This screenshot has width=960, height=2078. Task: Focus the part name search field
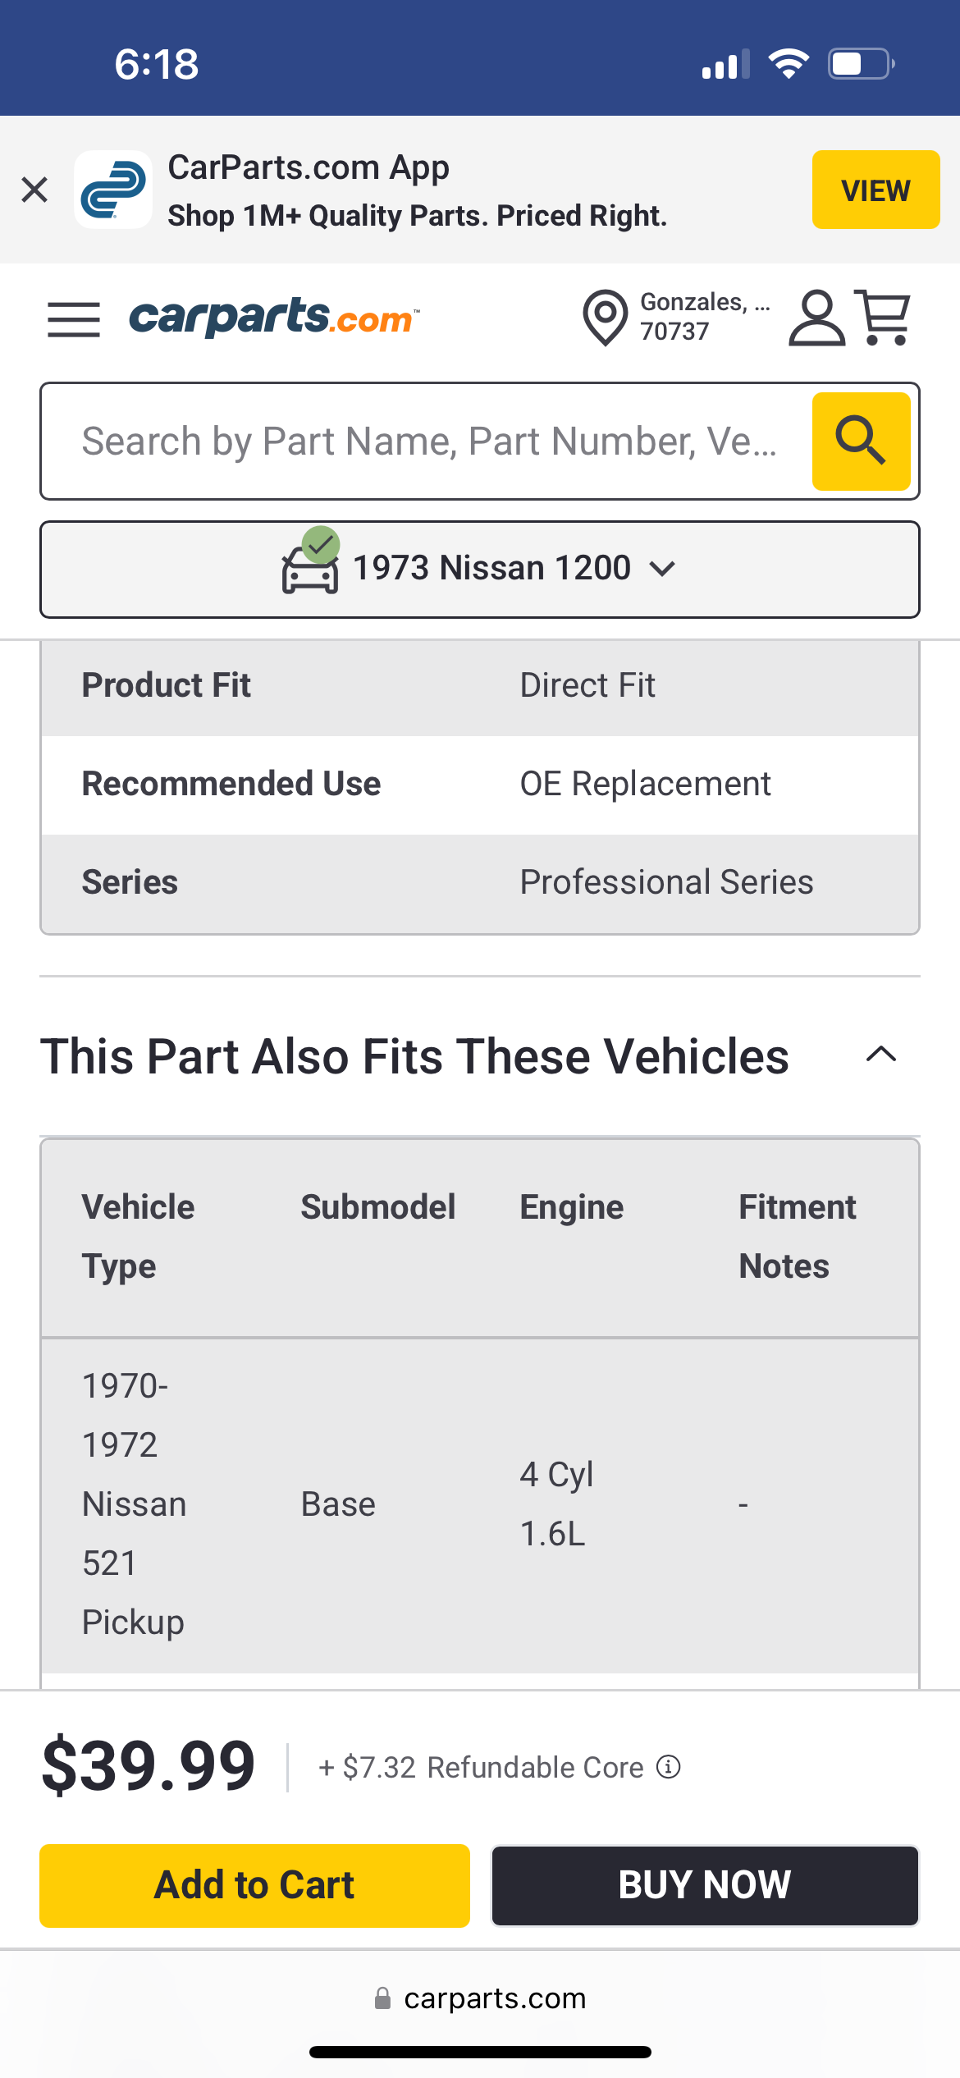pos(427,441)
